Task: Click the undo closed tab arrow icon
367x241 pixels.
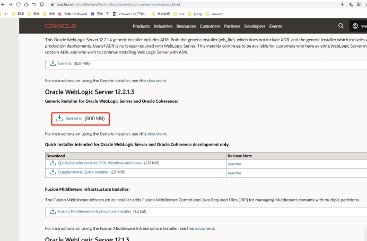Action: (34, 4)
